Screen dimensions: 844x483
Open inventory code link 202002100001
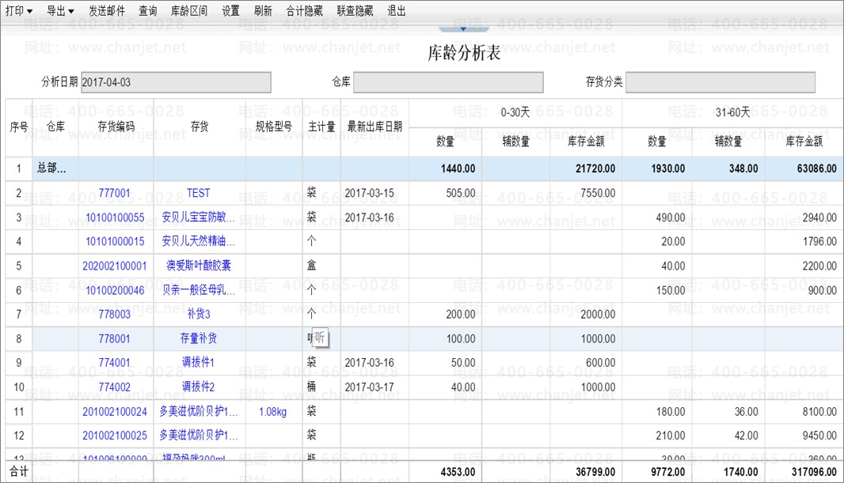[x=115, y=266]
